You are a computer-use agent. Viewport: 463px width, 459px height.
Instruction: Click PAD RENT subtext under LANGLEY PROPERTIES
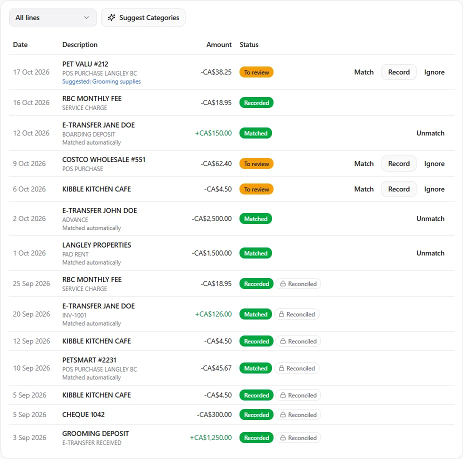click(x=75, y=254)
